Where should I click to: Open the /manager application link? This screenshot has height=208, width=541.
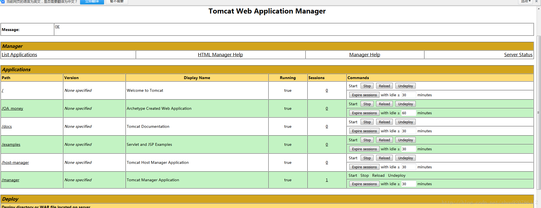click(x=10, y=180)
